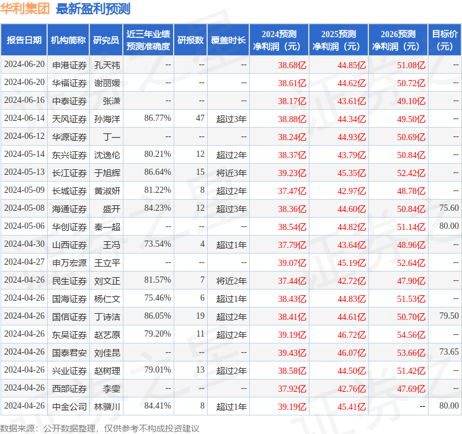Click 申万宏源 institution cell
Screen dimensions: 462x434
point(69,263)
